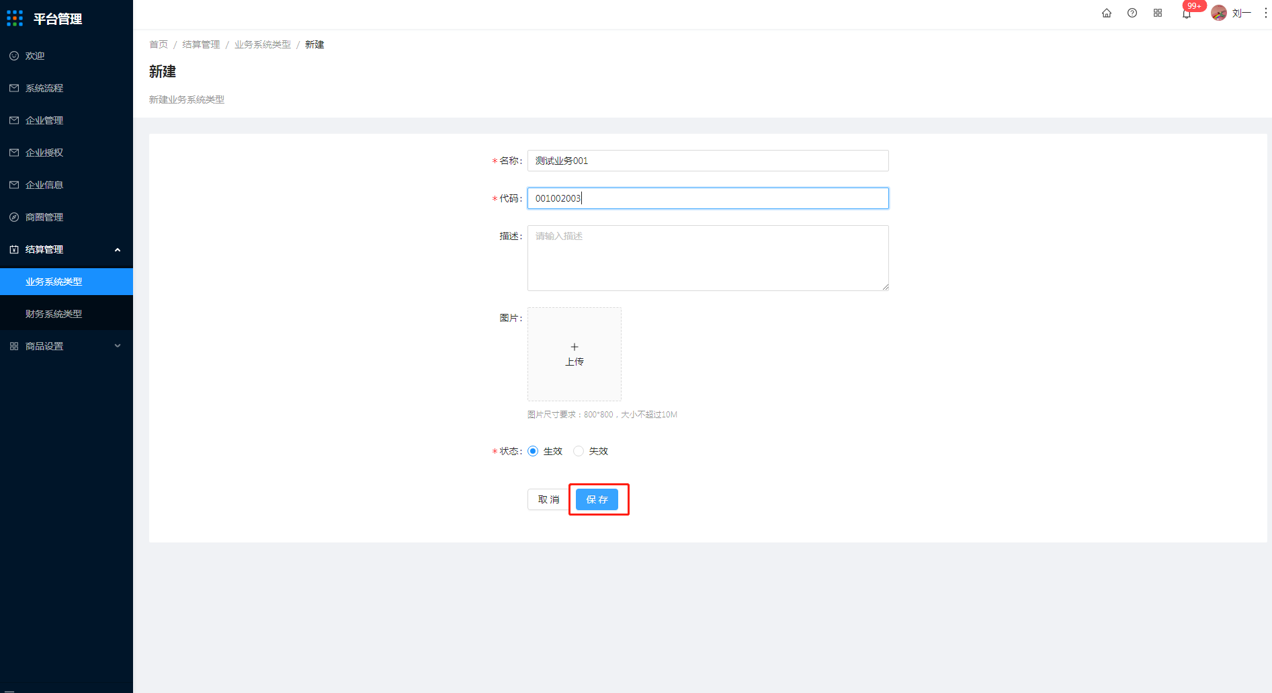This screenshot has width=1272, height=693.
Task: Select the 生效 status radio button
Action: point(533,451)
